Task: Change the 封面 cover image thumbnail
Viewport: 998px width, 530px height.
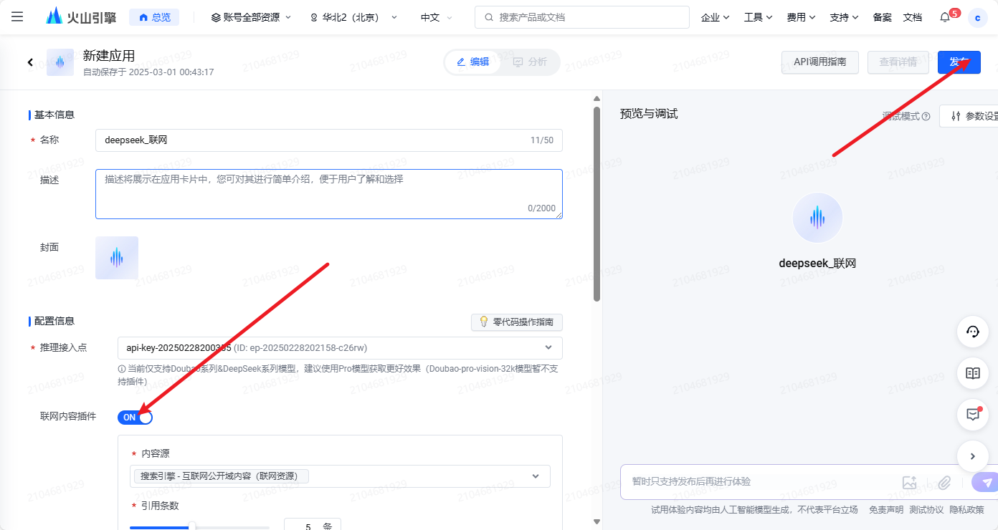Action: click(x=117, y=258)
